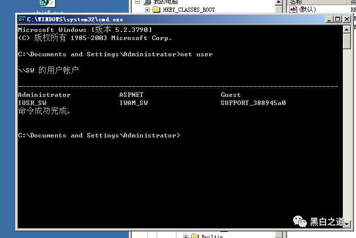Click the HKEY_CLASSES_ROOT folder icon

(x=156, y=10)
